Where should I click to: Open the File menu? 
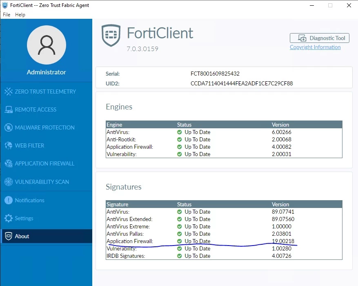click(7, 15)
